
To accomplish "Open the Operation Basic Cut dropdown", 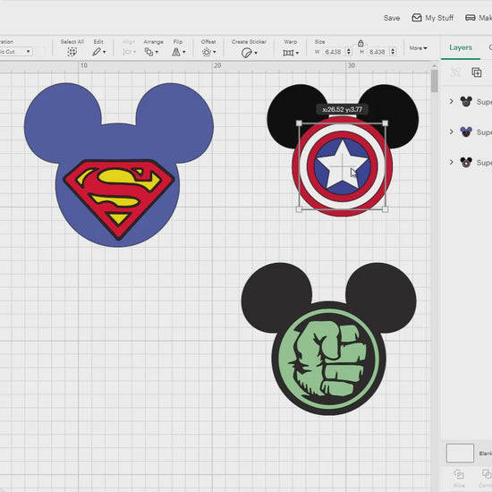I will pos(16,52).
